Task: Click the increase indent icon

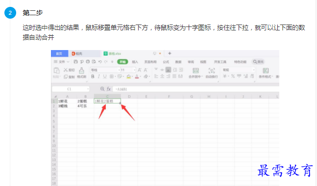Action: tap(181, 70)
